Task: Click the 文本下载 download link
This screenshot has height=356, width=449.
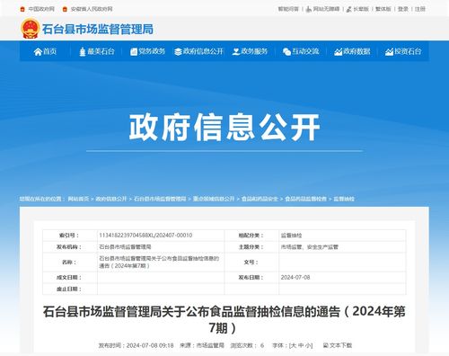Action: (341, 345)
